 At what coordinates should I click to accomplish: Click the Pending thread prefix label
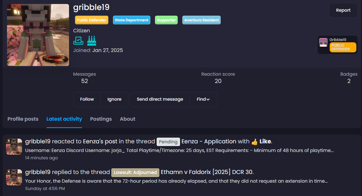[x=168, y=142]
